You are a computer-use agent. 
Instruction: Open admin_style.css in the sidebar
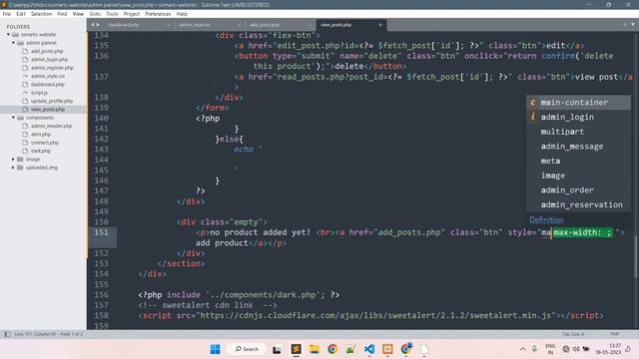tap(48, 76)
